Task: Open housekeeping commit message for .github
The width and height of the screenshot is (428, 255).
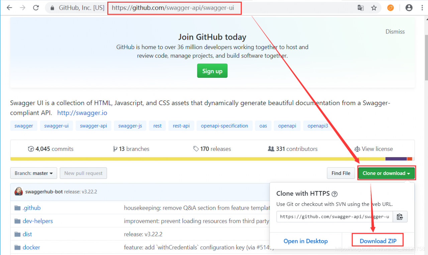Action: point(197,208)
